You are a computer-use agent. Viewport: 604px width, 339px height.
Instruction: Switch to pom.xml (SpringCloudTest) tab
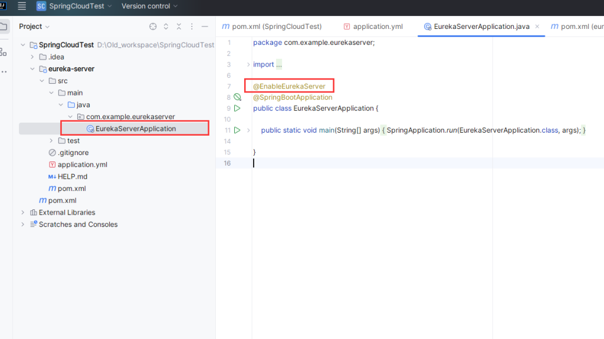(272, 27)
